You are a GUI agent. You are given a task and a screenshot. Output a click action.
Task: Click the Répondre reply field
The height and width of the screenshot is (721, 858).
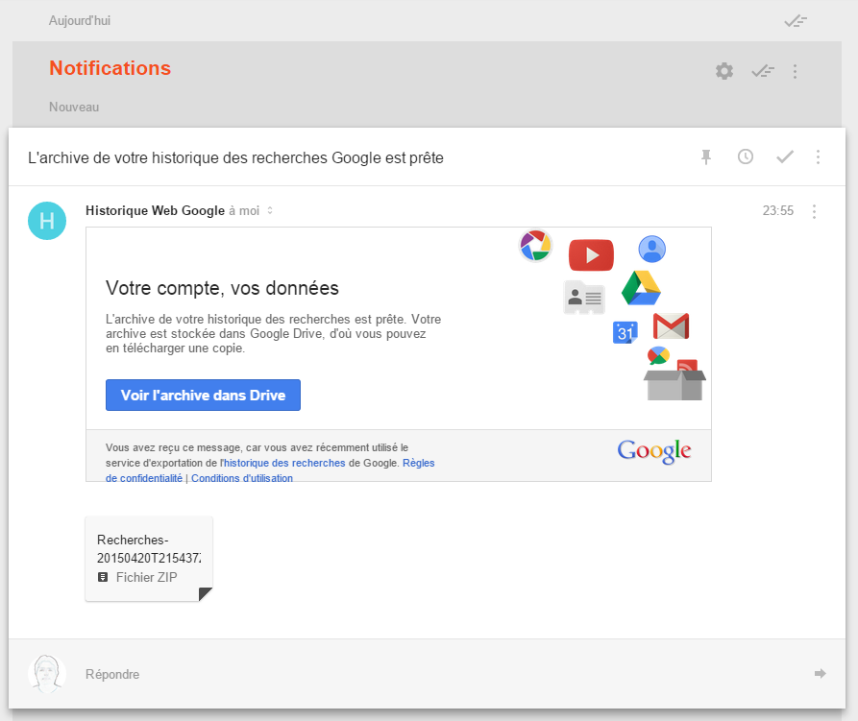coord(427,674)
